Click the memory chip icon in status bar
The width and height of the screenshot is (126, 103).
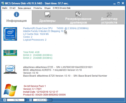click(31, 100)
